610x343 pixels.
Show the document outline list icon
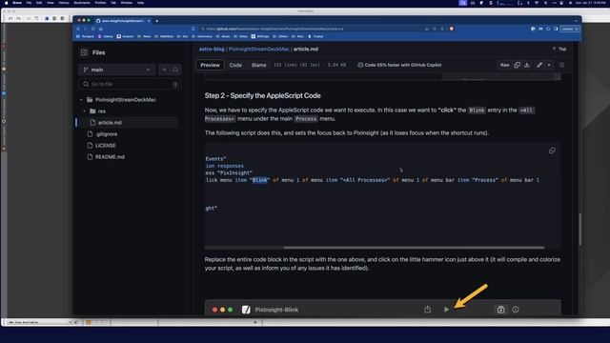coord(561,65)
